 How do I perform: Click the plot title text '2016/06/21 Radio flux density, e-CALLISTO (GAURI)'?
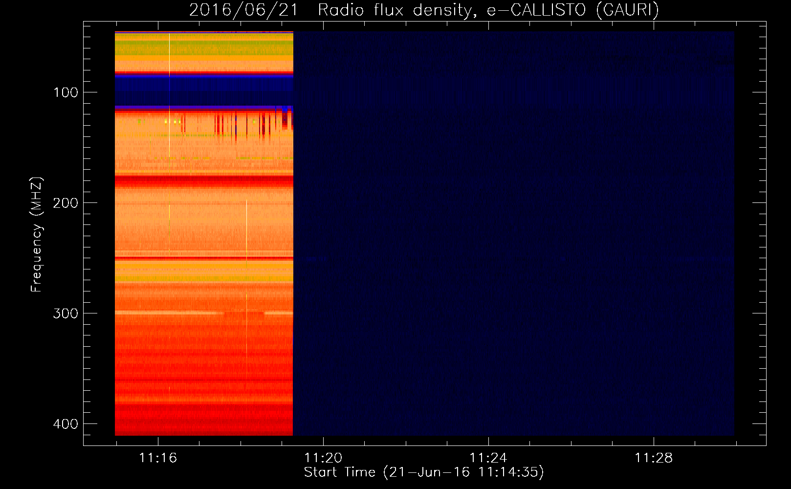click(x=424, y=10)
